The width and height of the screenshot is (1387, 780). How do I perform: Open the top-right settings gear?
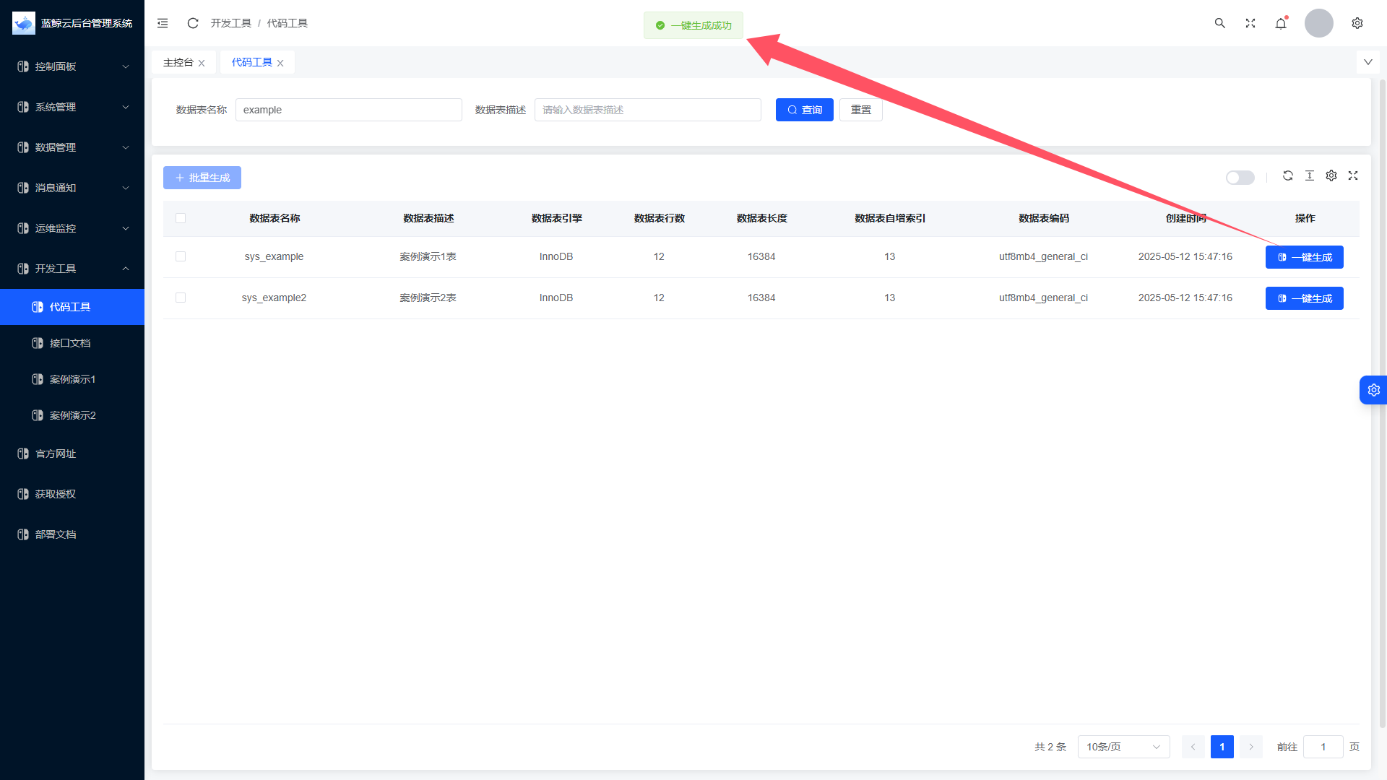click(1357, 23)
